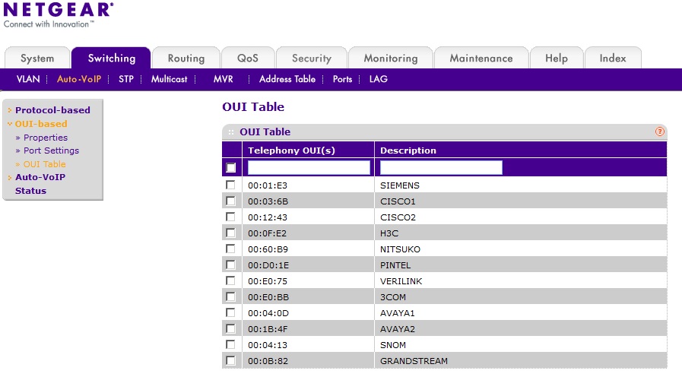Open Port Settings in the sidebar

(x=52, y=150)
